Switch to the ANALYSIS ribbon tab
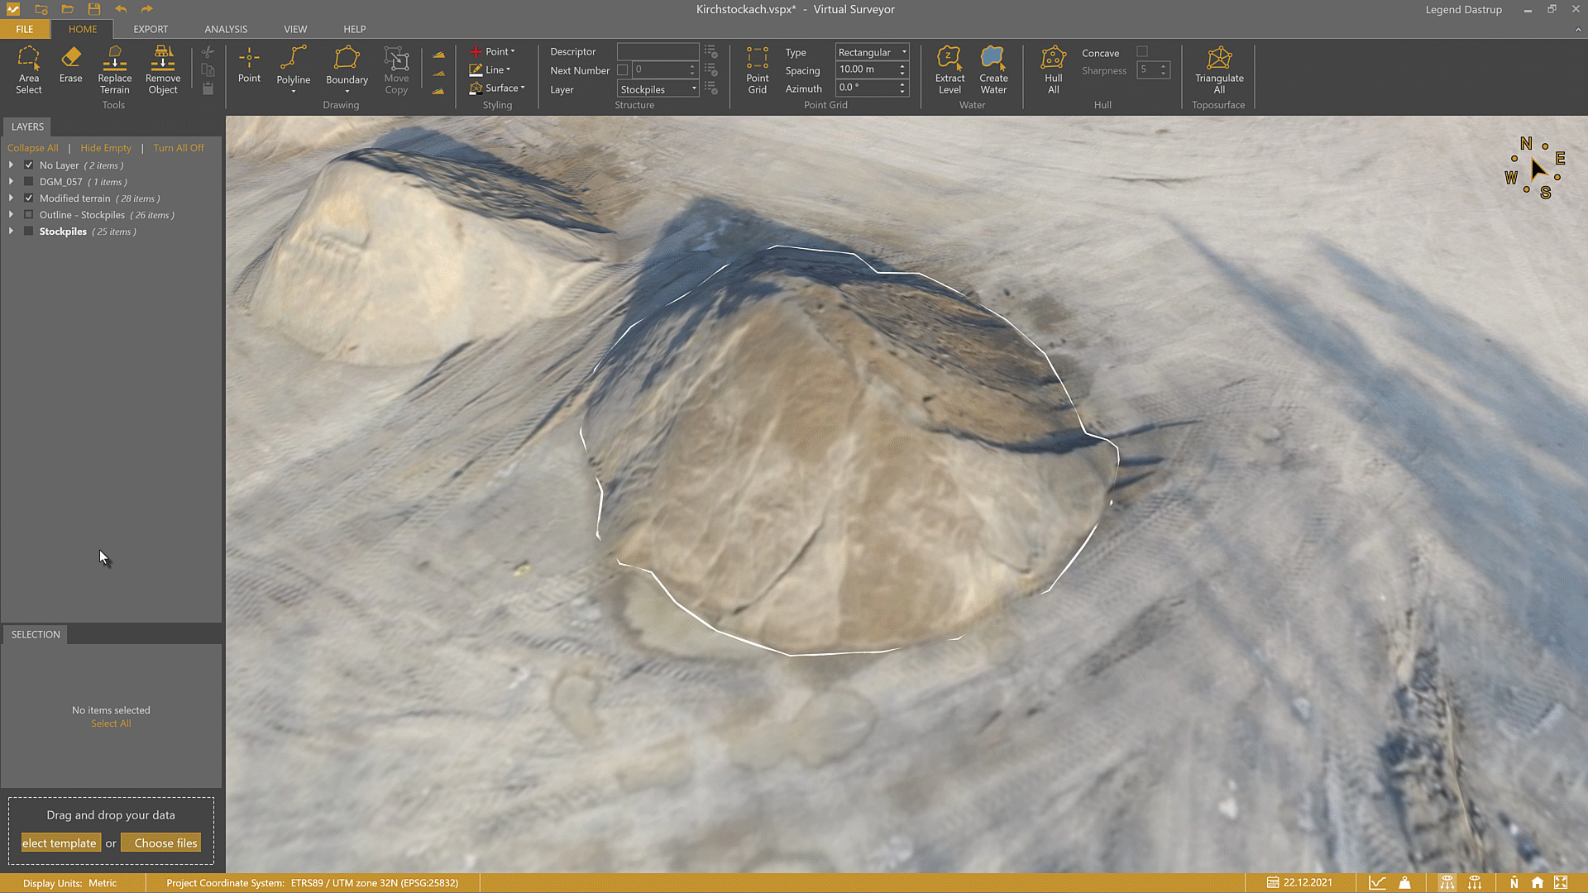The image size is (1588, 893). (x=225, y=29)
